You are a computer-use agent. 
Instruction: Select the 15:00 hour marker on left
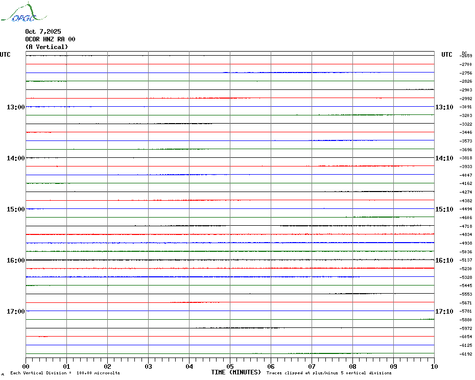tap(15, 209)
